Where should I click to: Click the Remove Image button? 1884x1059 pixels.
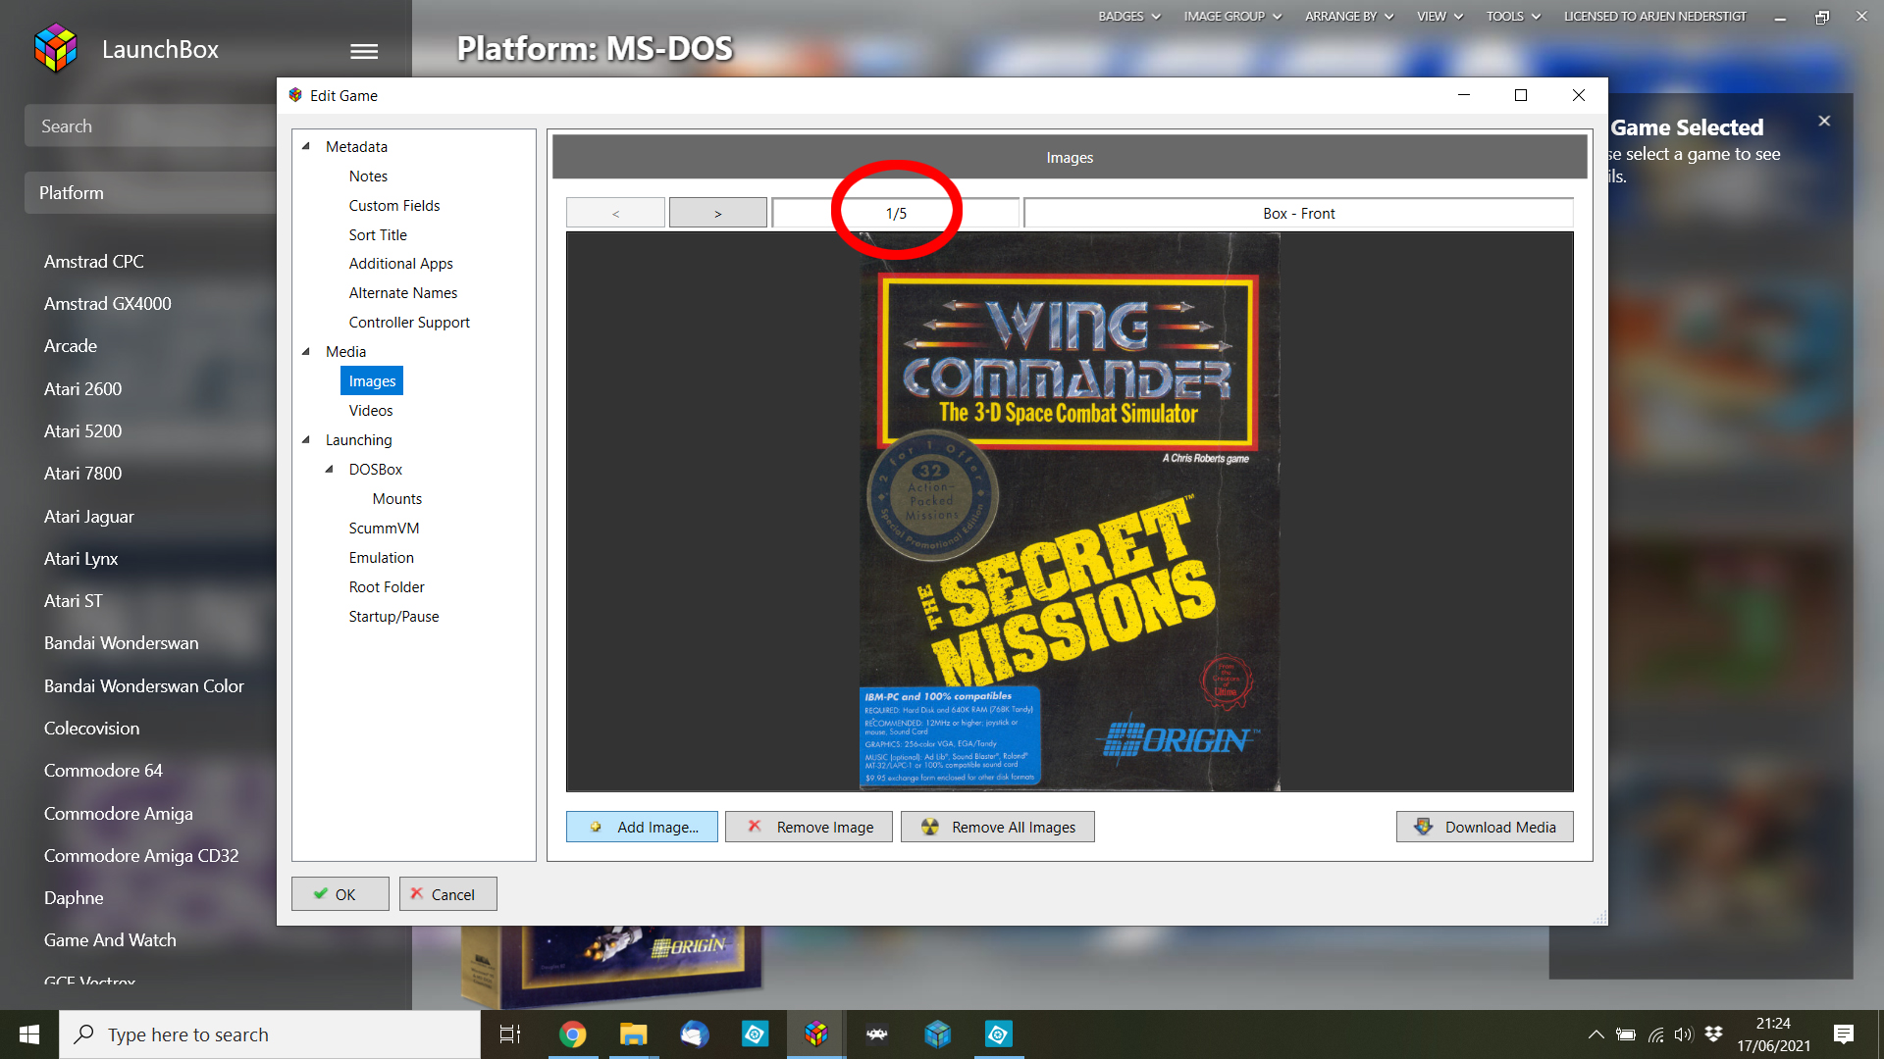809,827
